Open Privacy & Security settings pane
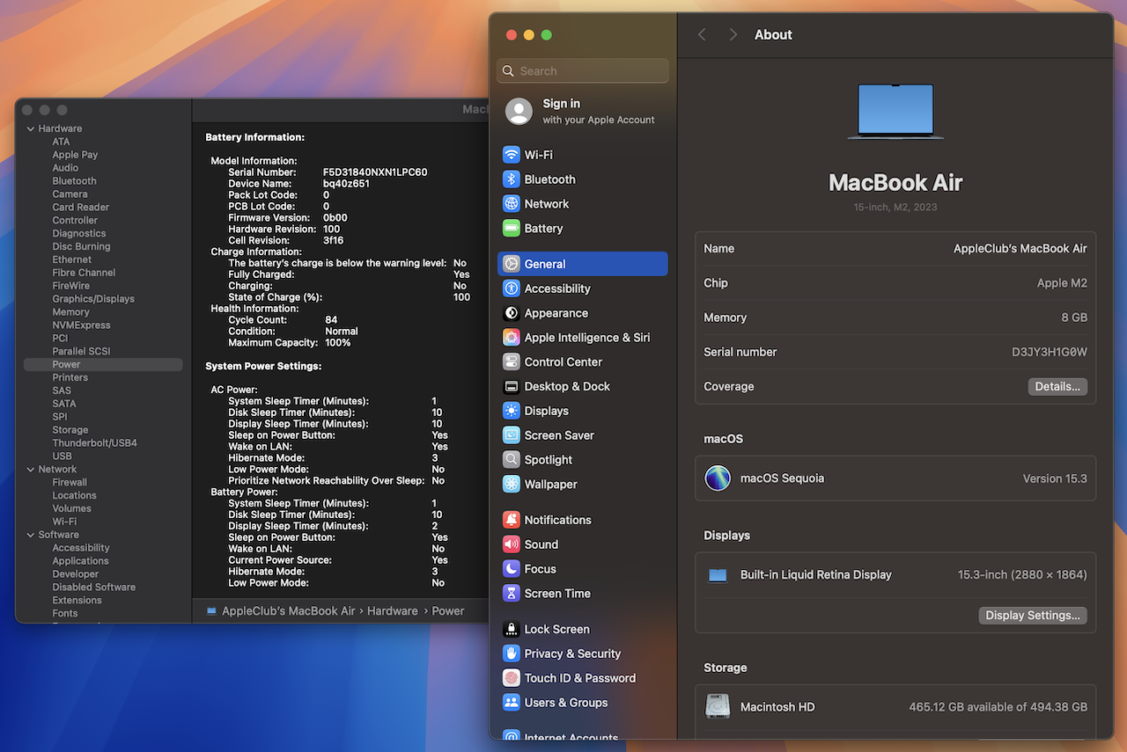1127x752 pixels. (572, 653)
